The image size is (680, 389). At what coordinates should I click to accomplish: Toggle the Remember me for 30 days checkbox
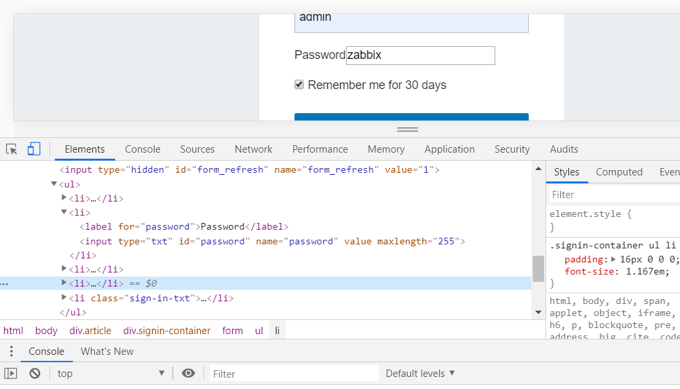coord(299,85)
